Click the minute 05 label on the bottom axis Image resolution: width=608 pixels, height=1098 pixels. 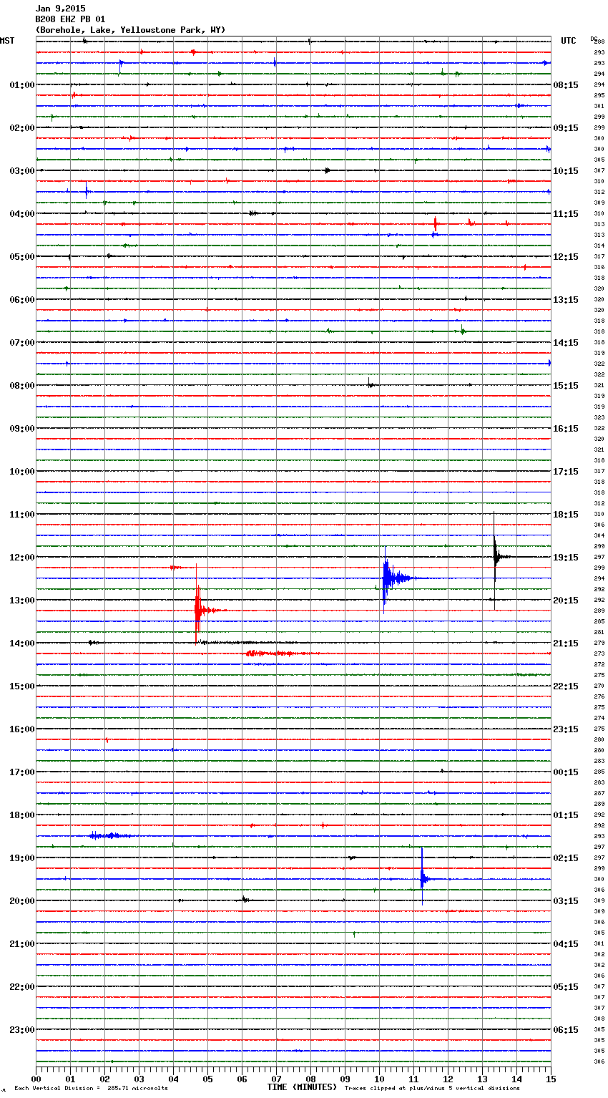coord(207,1079)
